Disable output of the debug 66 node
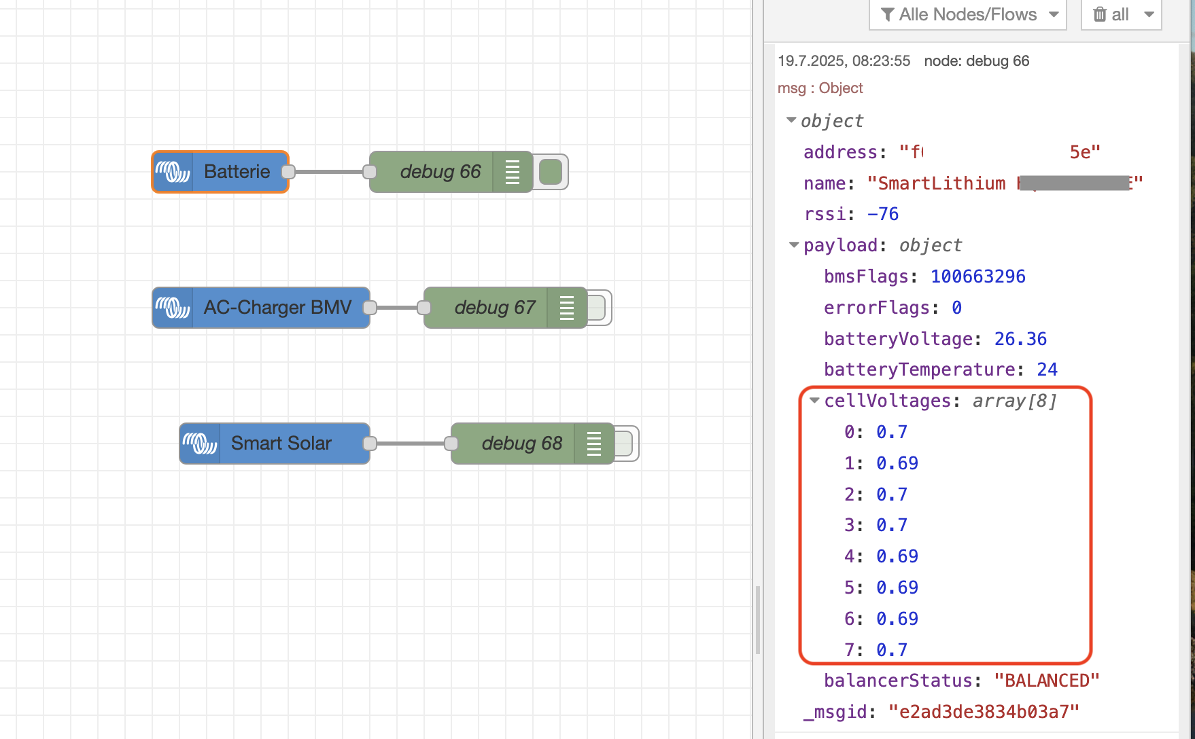This screenshot has width=1195, height=739. click(x=551, y=172)
